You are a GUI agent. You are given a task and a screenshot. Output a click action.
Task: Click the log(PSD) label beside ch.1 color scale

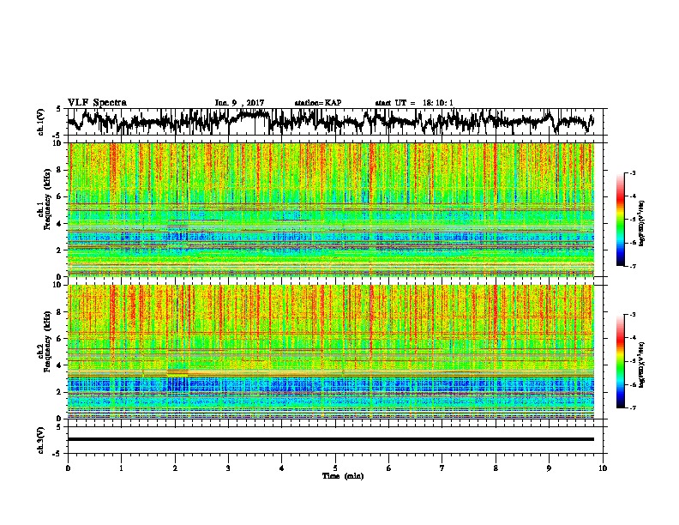642,223
